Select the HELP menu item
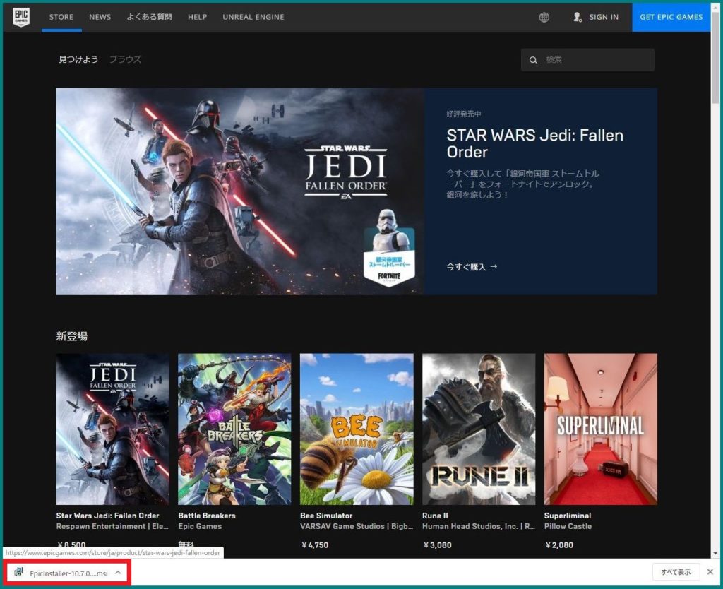The image size is (723, 589). (198, 17)
